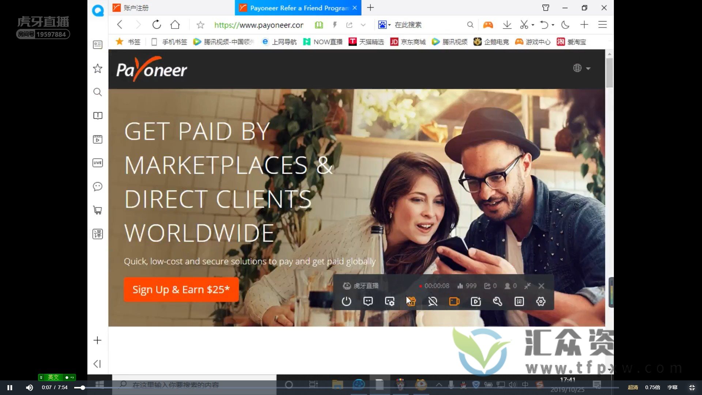Open the gift panel on the Huya overlay
The height and width of the screenshot is (395, 702).
[x=411, y=301]
